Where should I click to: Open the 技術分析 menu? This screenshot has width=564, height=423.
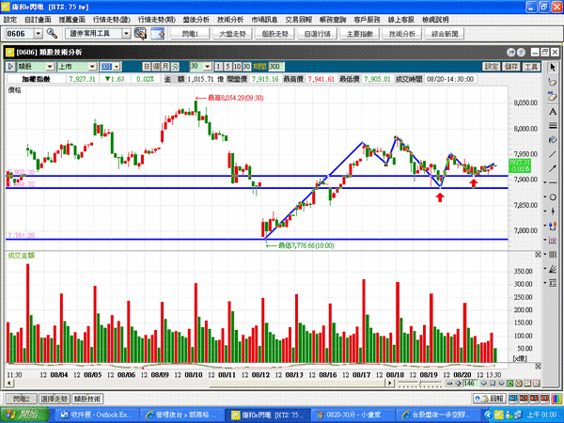point(230,20)
